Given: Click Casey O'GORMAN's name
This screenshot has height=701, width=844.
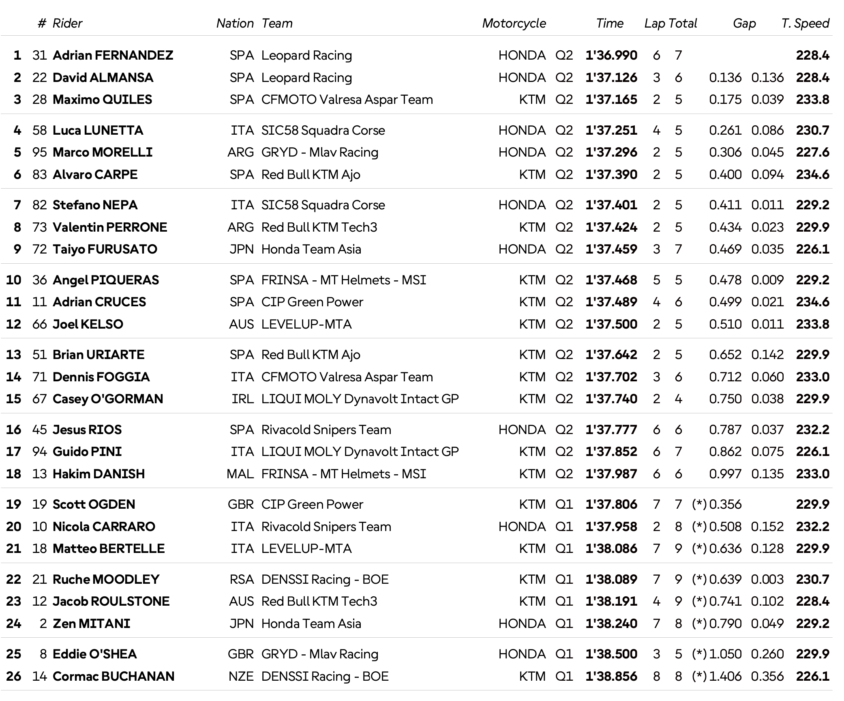Looking at the screenshot, I should (108, 399).
